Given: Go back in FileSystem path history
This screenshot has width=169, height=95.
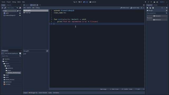Looking at the screenshot, I should (x=2, y=53).
